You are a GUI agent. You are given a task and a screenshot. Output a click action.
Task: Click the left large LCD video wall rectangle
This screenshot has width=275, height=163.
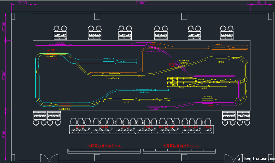coord(104,151)
